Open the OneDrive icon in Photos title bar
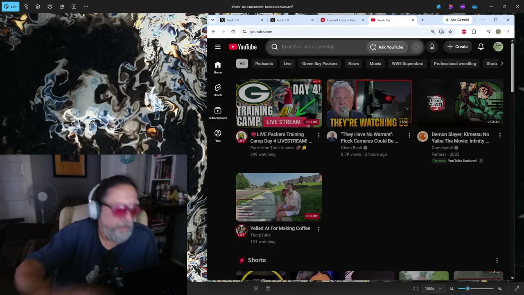Image resolution: width=524 pixels, height=295 pixels. point(474,7)
